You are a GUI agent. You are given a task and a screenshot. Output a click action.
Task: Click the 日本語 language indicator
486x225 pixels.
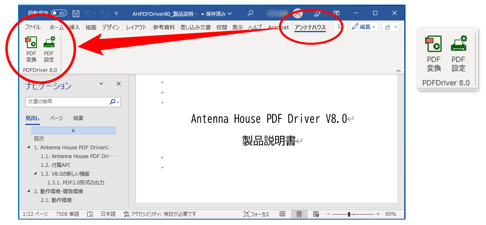click(108, 214)
